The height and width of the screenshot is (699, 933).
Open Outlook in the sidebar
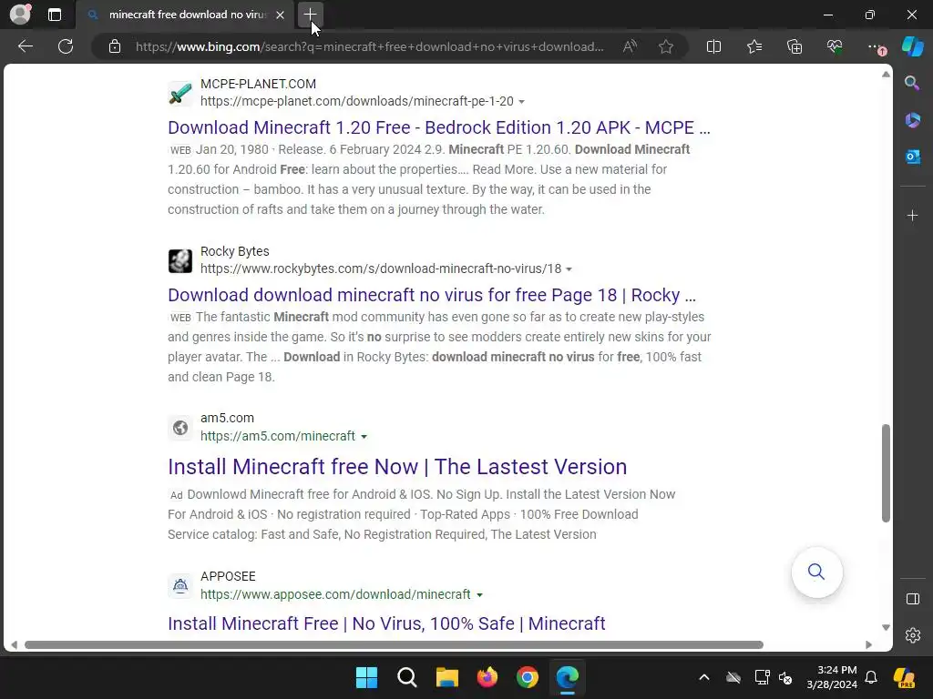coord(912,157)
